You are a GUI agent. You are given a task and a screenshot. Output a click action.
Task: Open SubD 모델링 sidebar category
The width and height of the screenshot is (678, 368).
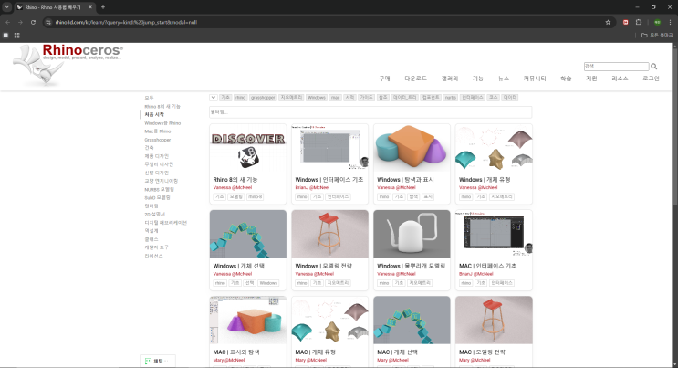click(x=157, y=197)
